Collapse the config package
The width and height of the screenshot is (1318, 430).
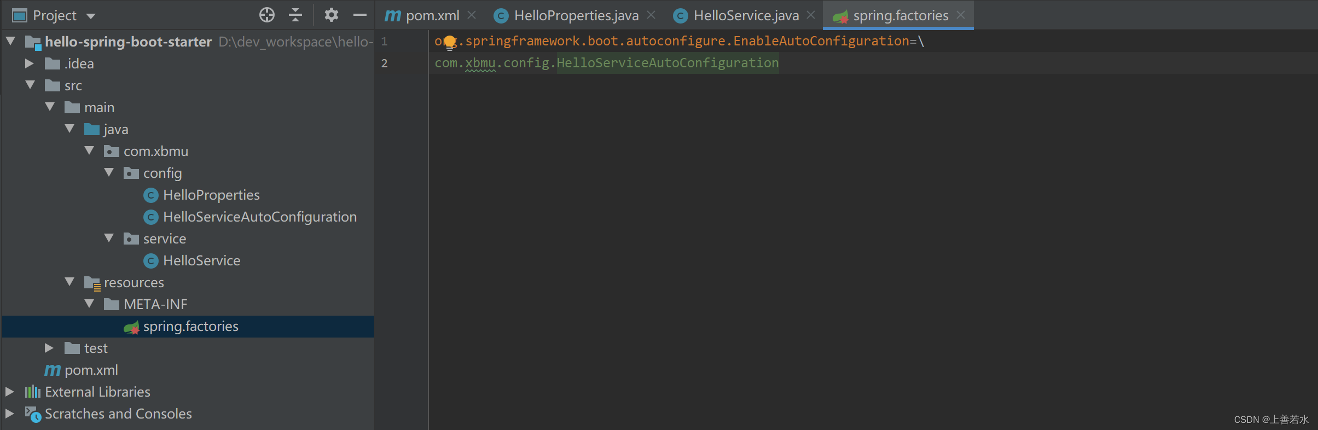[x=109, y=172]
